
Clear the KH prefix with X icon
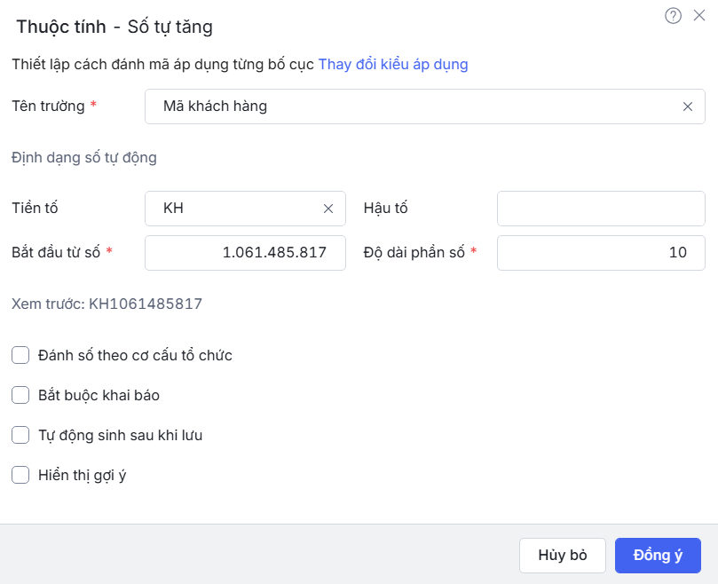click(x=328, y=209)
